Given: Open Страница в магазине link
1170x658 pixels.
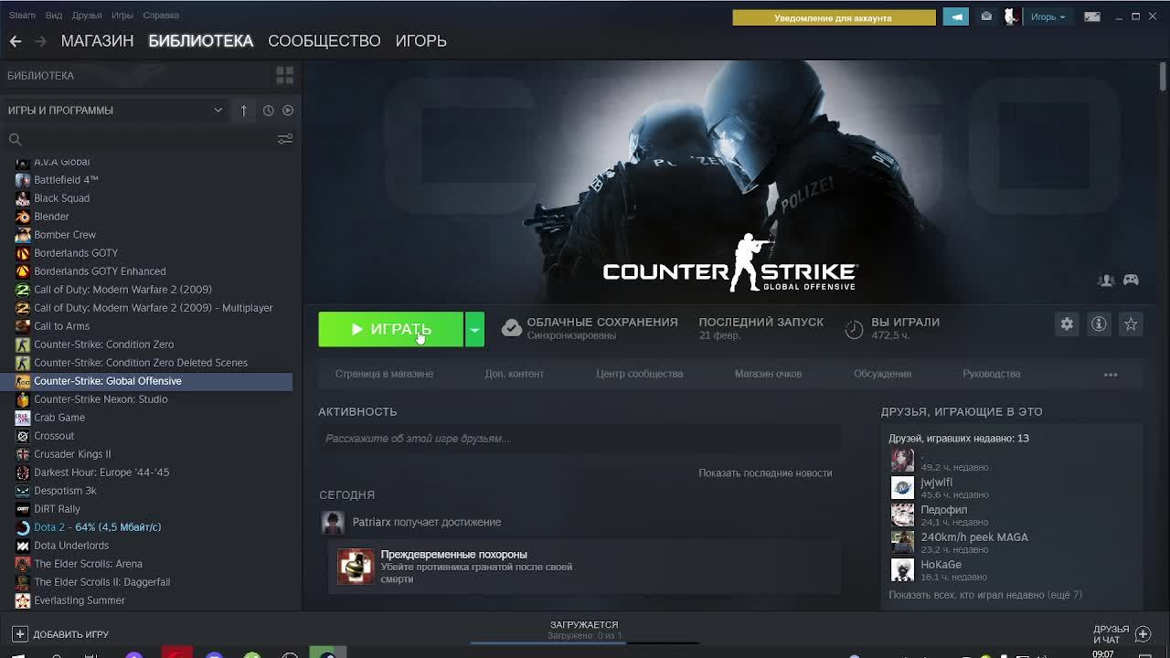Looking at the screenshot, I should (x=384, y=374).
